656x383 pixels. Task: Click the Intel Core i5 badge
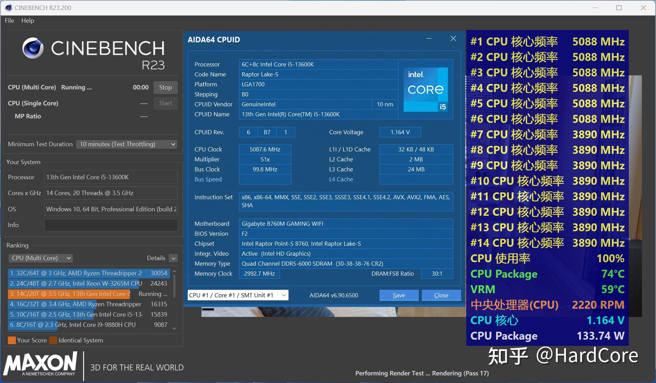click(x=426, y=89)
